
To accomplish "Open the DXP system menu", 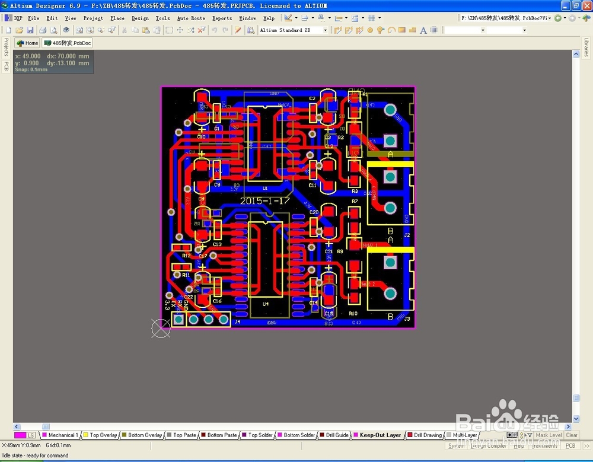I will coord(14,18).
